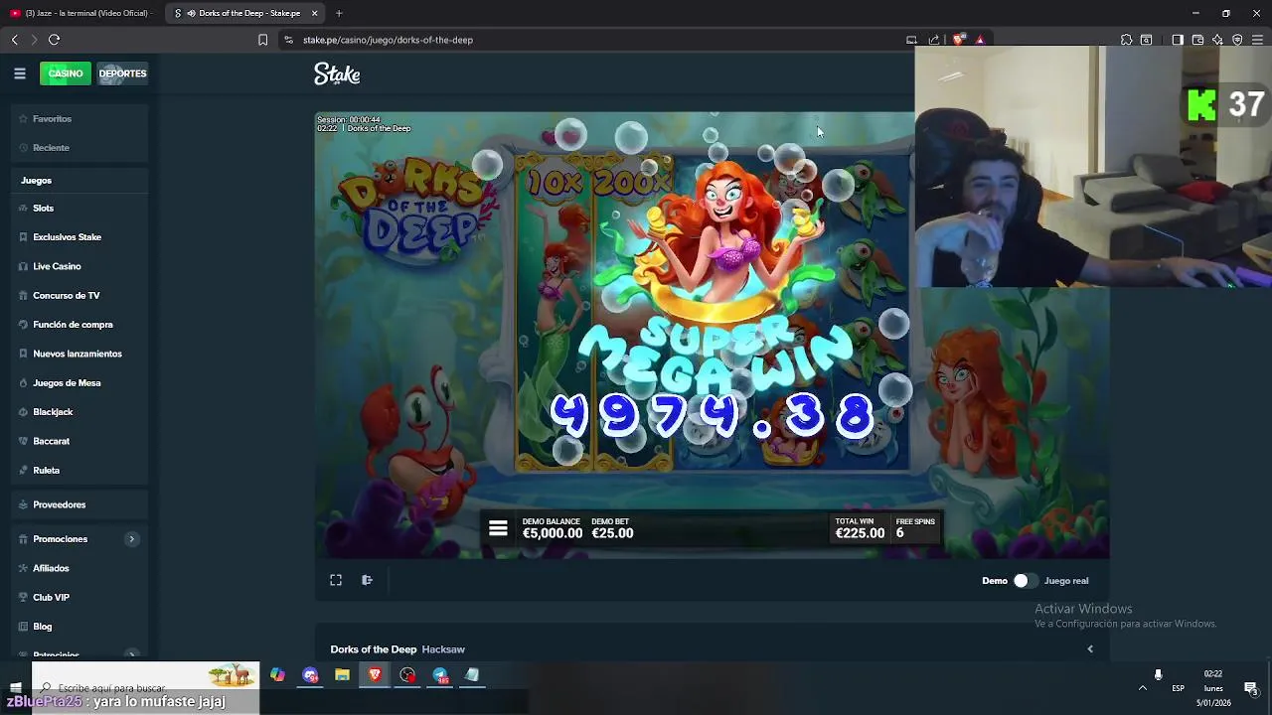Viewport: 1272px width, 715px height.
Task: Click the Super Mega Win amount 4974.38
Action: pos(712,415)
